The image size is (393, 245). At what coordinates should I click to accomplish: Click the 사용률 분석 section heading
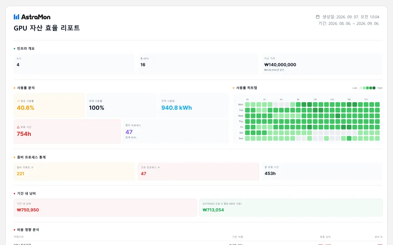click(26, 88)
